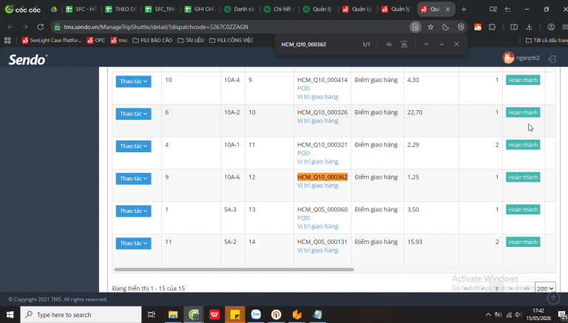The image size is (568, 323).
Task: Open Vị trí giao hàng under HCM_Q05_000131
Action: click(x=318, y=251)
